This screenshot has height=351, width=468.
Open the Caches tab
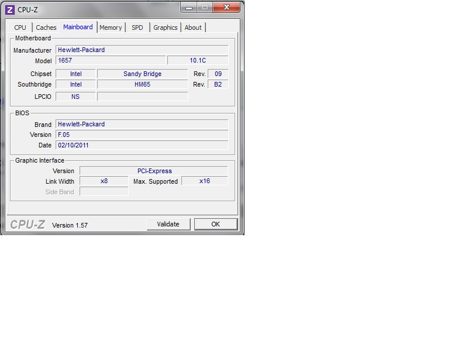[x=46, y=27]
